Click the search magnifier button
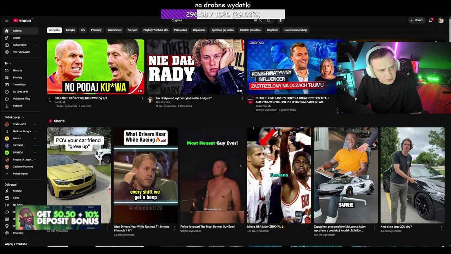The image size is (451, 254). click(x=269, y=20)
